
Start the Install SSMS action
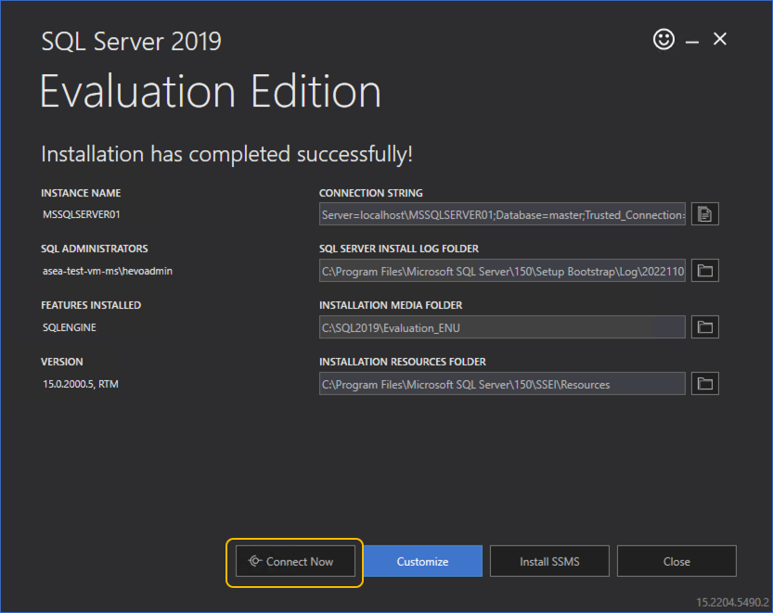coord(549,561)
